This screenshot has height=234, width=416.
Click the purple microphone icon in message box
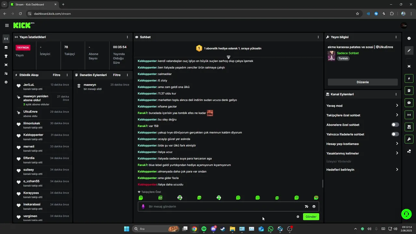pyautogui.click(x=143, y=206)
